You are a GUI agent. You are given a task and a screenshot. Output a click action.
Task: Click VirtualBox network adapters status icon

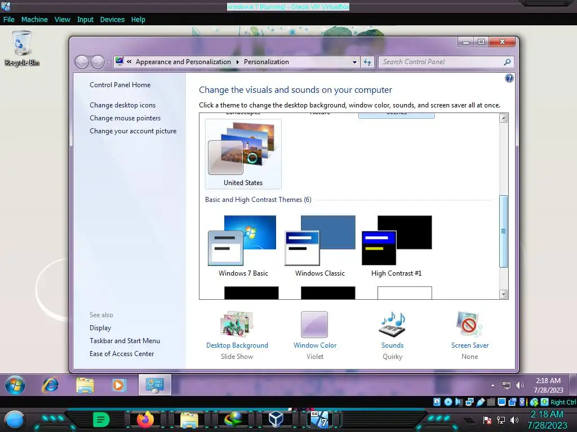(x=469, y=402)
